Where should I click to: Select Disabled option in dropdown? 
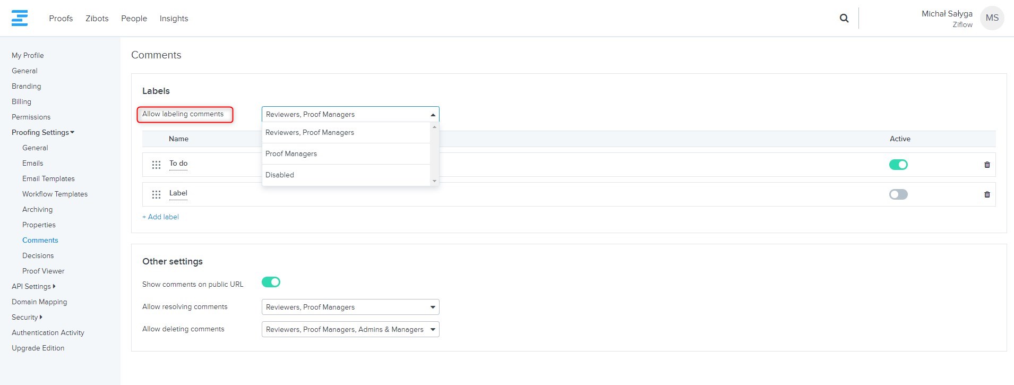point(280,175)
